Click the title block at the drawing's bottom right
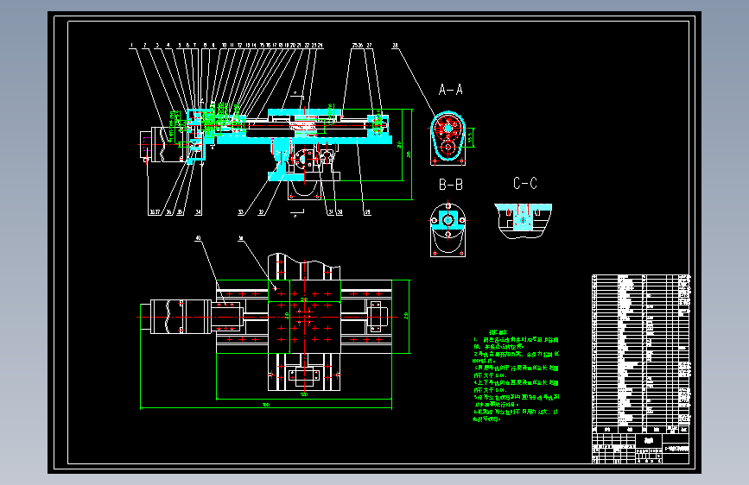The height and width of the screenshot is (485, 749). tap(641, 448)
